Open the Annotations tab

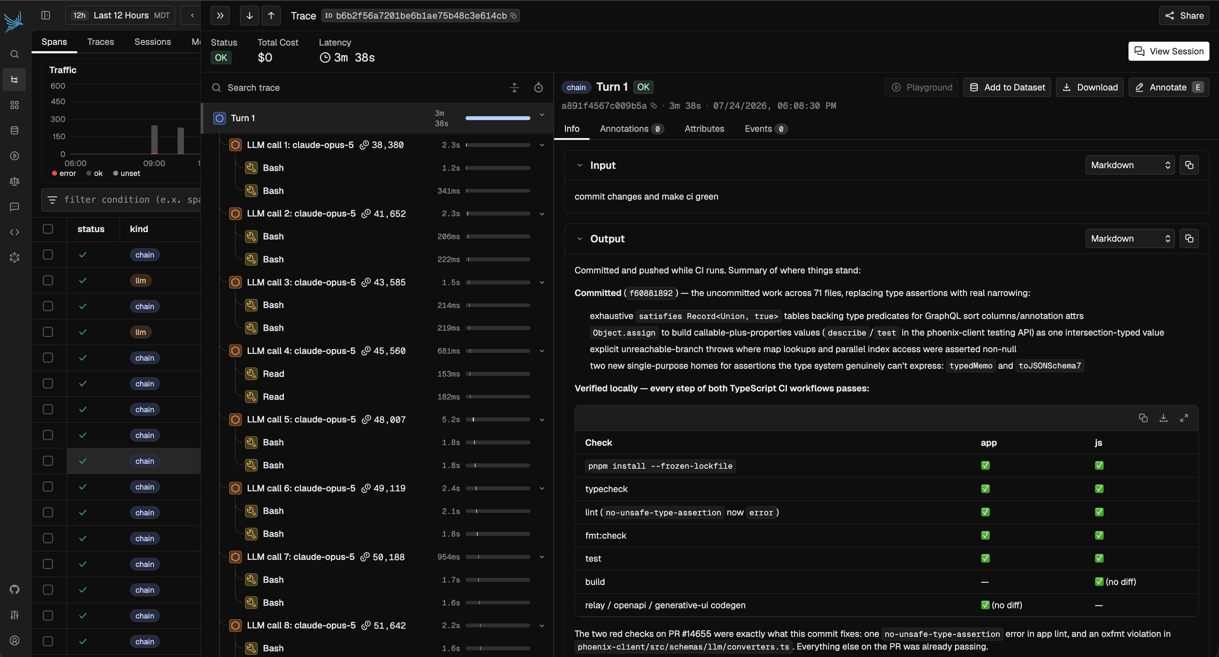pyautogui.click(x=632, y=129)
